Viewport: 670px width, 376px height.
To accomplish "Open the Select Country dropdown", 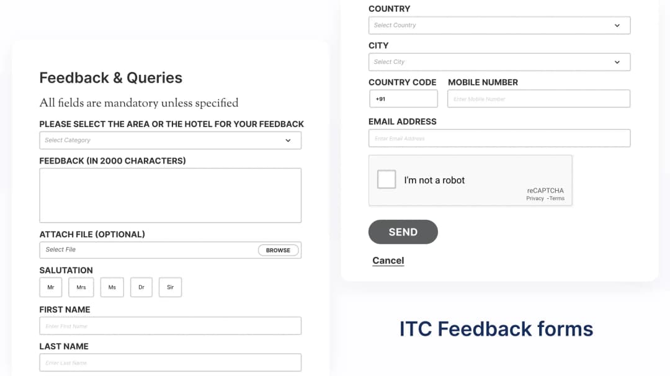I will (499, 25).
